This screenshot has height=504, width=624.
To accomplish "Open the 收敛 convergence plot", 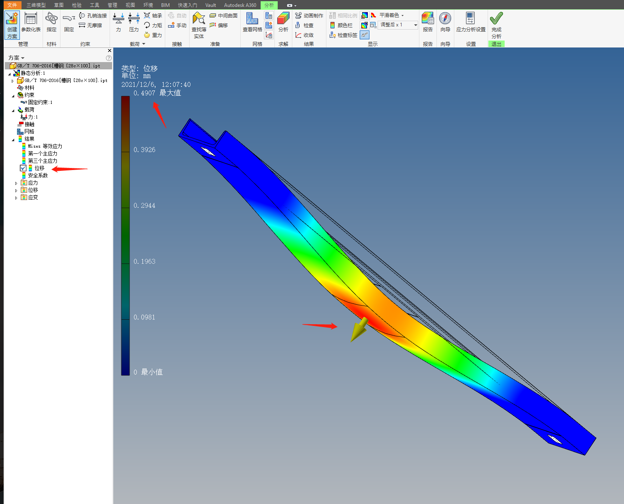I will tap(304, 35).
